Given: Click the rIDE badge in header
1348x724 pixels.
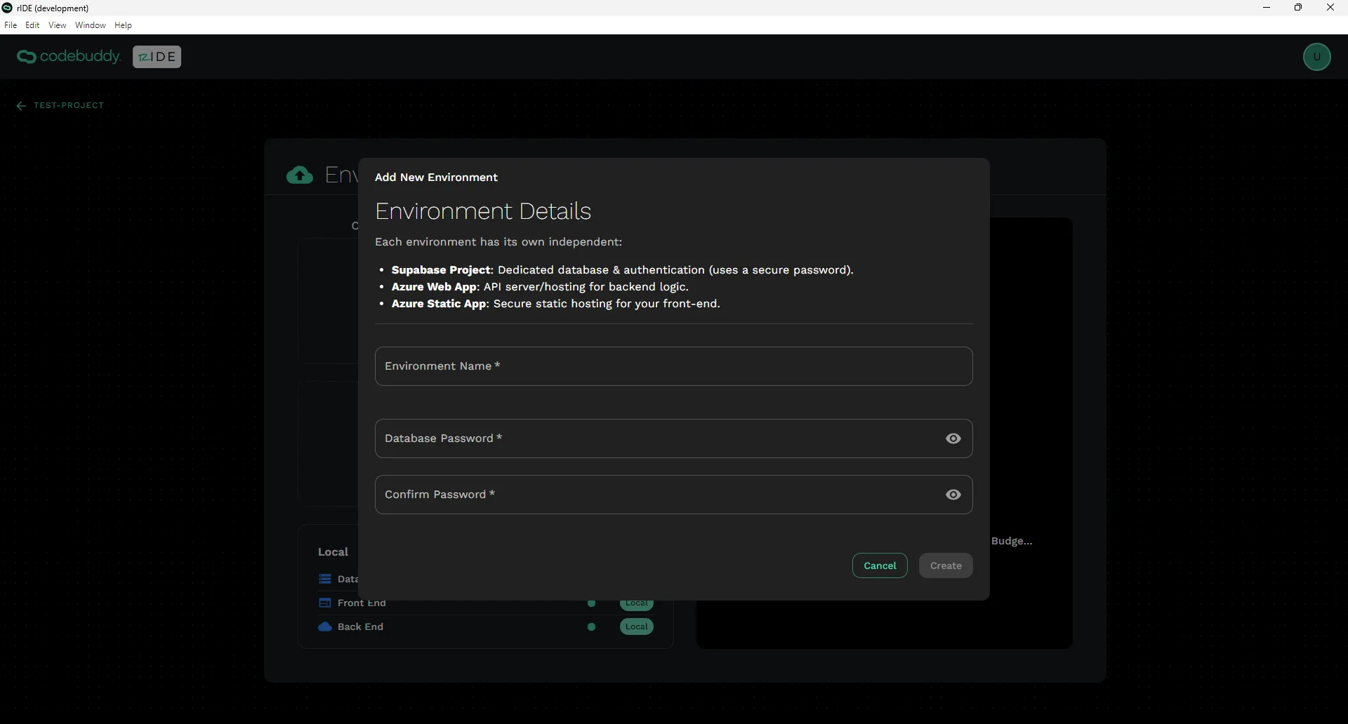Looking at the screenshot, I should pyautogui.click(x=157, y=57).
